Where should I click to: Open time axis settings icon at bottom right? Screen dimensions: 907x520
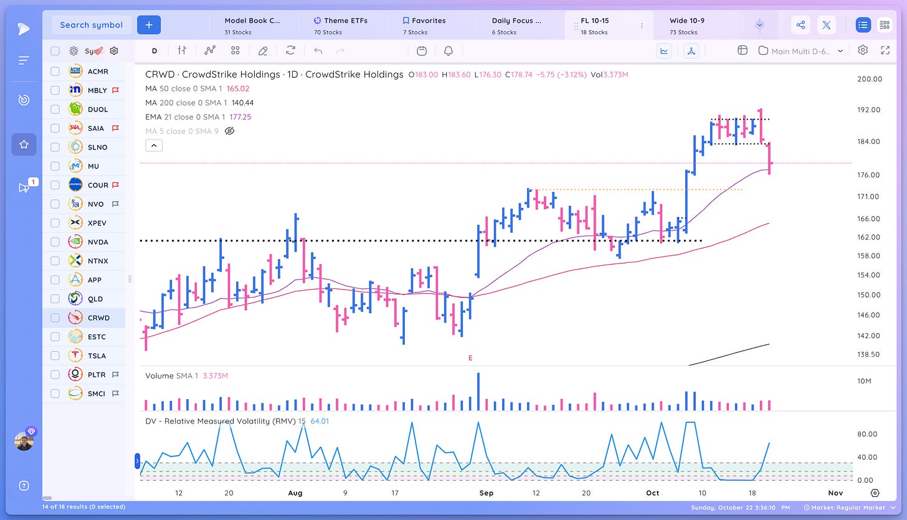[x=875, y=493]
